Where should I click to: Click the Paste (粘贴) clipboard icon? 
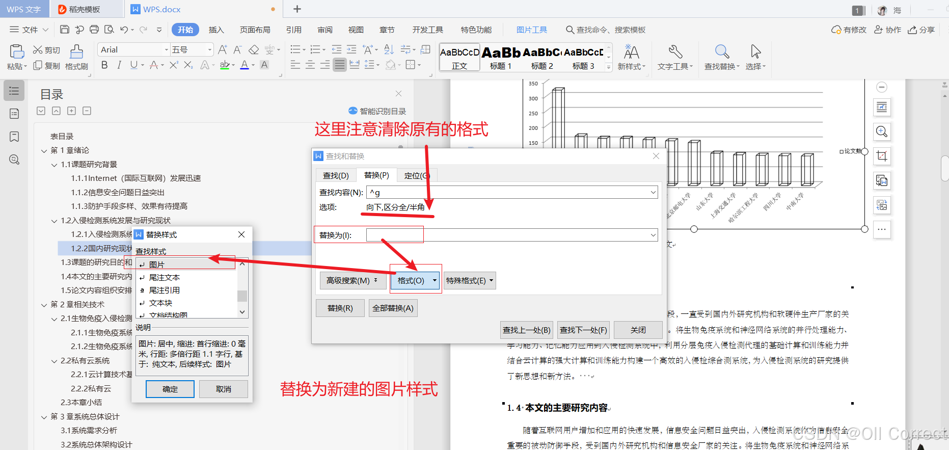pos(16,51)
